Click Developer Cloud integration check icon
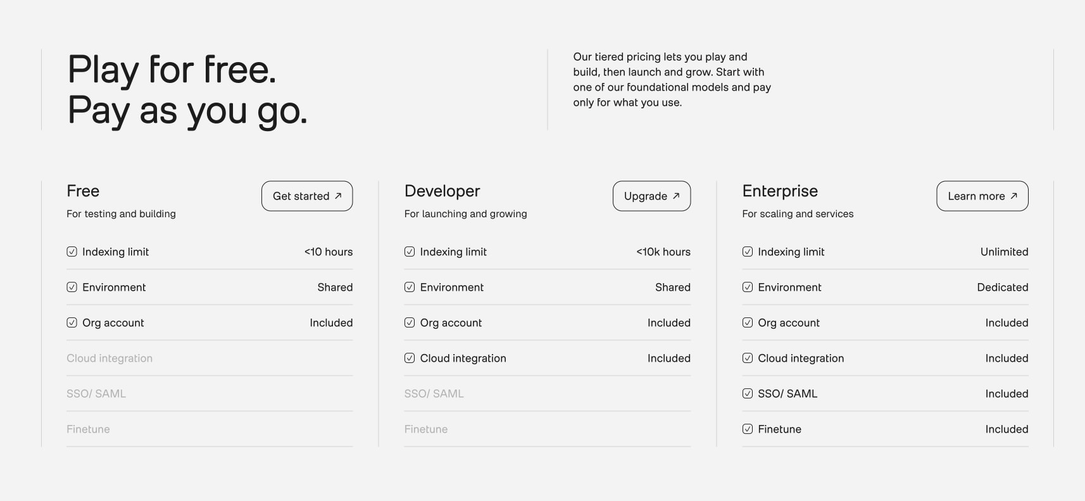Viewport: 1085px width, 501px height. coord(410,358)
